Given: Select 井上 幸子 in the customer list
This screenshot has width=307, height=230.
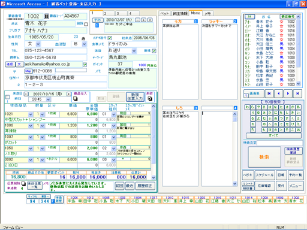Looking at the screenshot, I should point(270,26).
